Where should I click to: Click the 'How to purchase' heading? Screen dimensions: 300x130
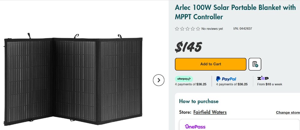click(199, 101)
